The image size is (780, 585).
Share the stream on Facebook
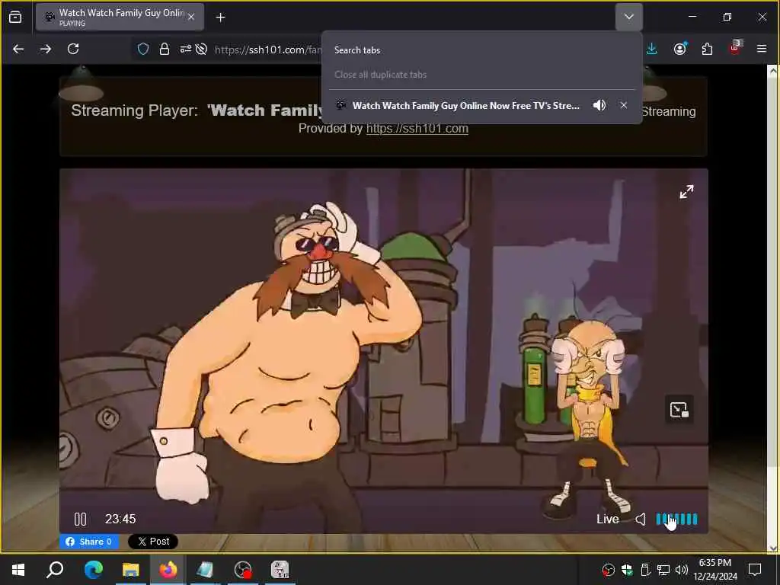pyautogui.click(x=89, y=542)
